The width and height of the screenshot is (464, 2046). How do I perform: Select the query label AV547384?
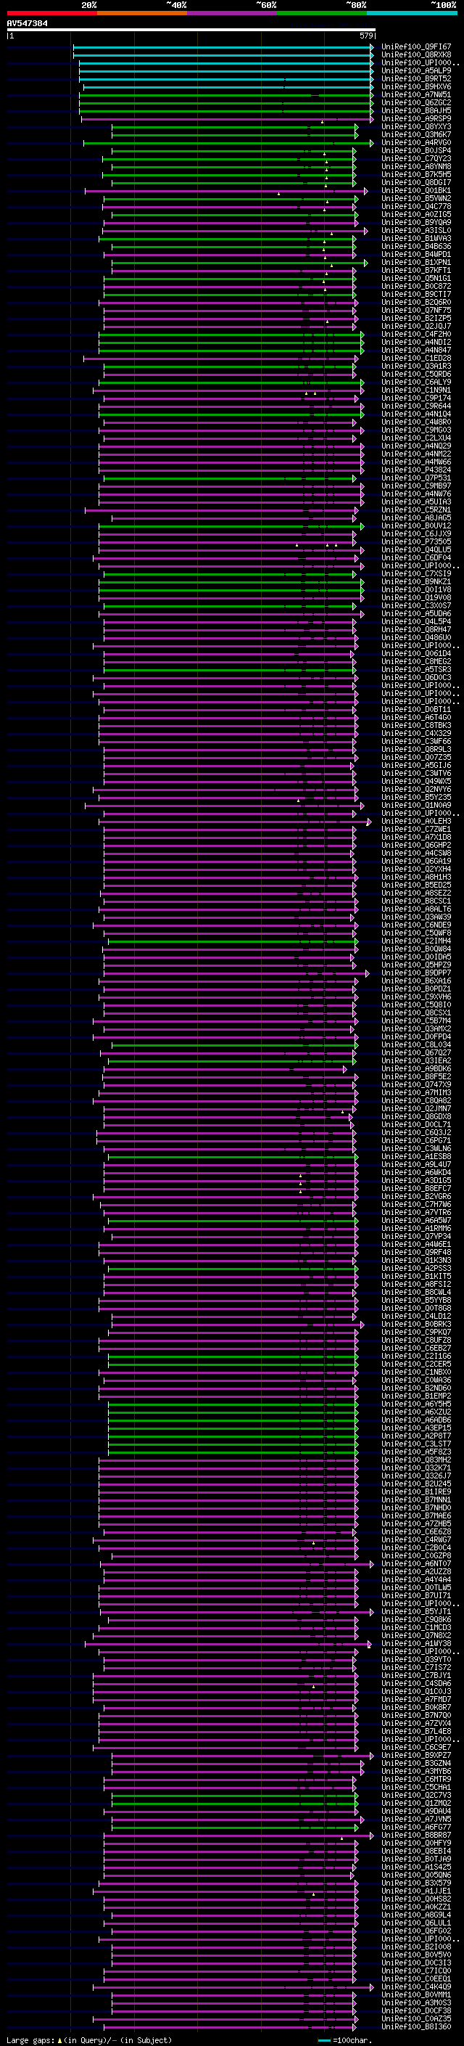pos(27,23)
